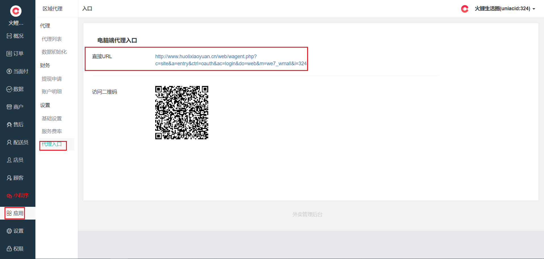Image resolution: width=544 pixels, height=259 pixels.
Task: Select 账户明细 in submenu
Action: coord(52,92)
